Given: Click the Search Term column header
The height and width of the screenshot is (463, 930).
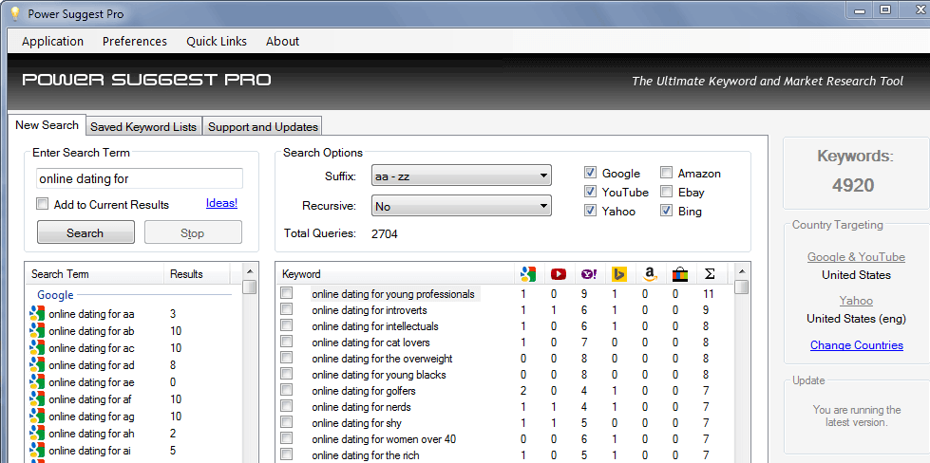Looking at the screenshot, I should point(95,274).
